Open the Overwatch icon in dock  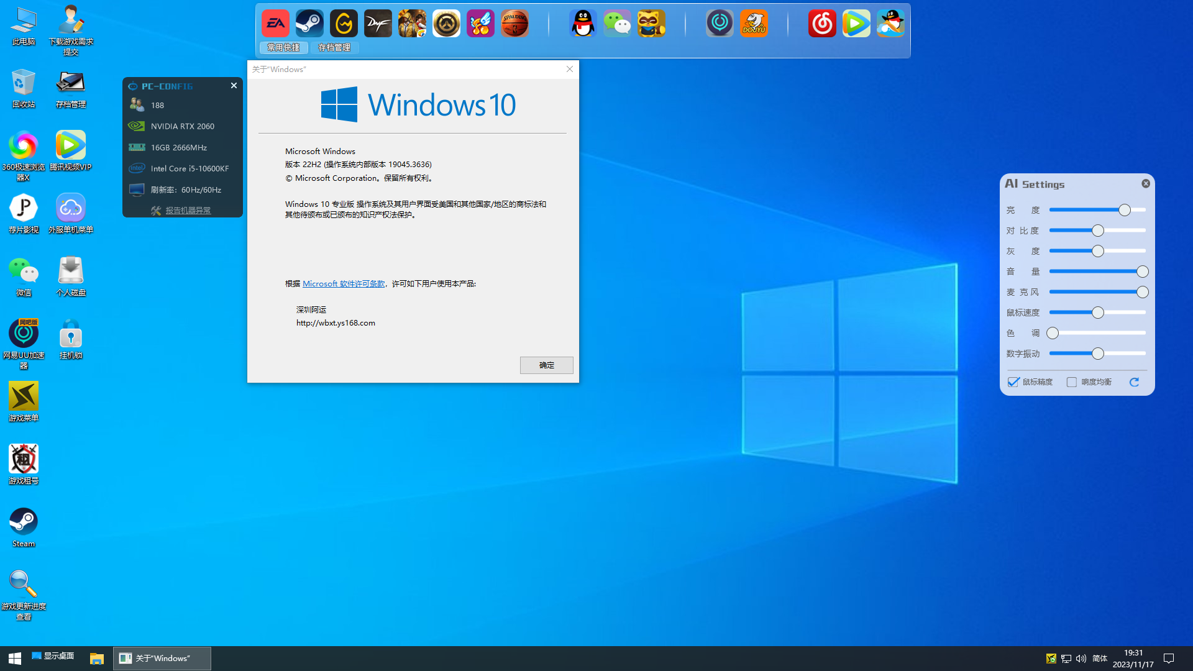click(446, 24)
